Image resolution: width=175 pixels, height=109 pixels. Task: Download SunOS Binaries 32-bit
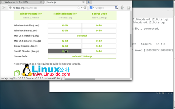coord(65,51)
